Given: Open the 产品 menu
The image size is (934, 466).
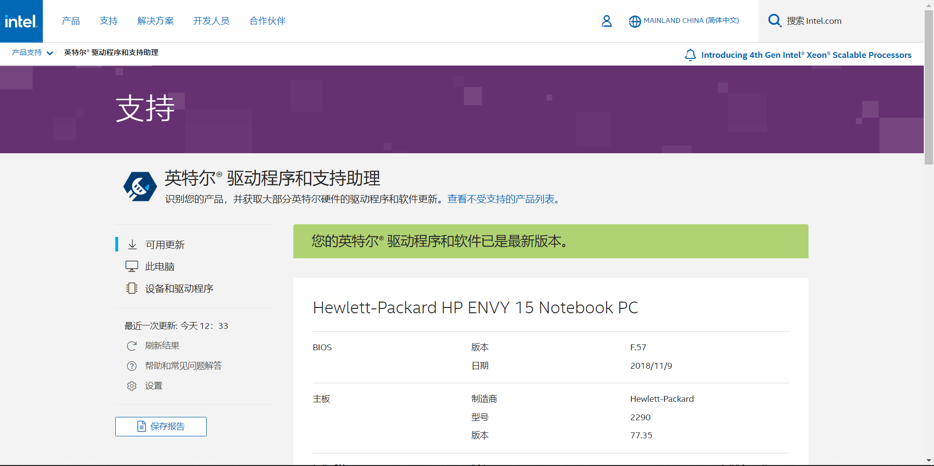Looking at the screenshot, I should 71,21.
